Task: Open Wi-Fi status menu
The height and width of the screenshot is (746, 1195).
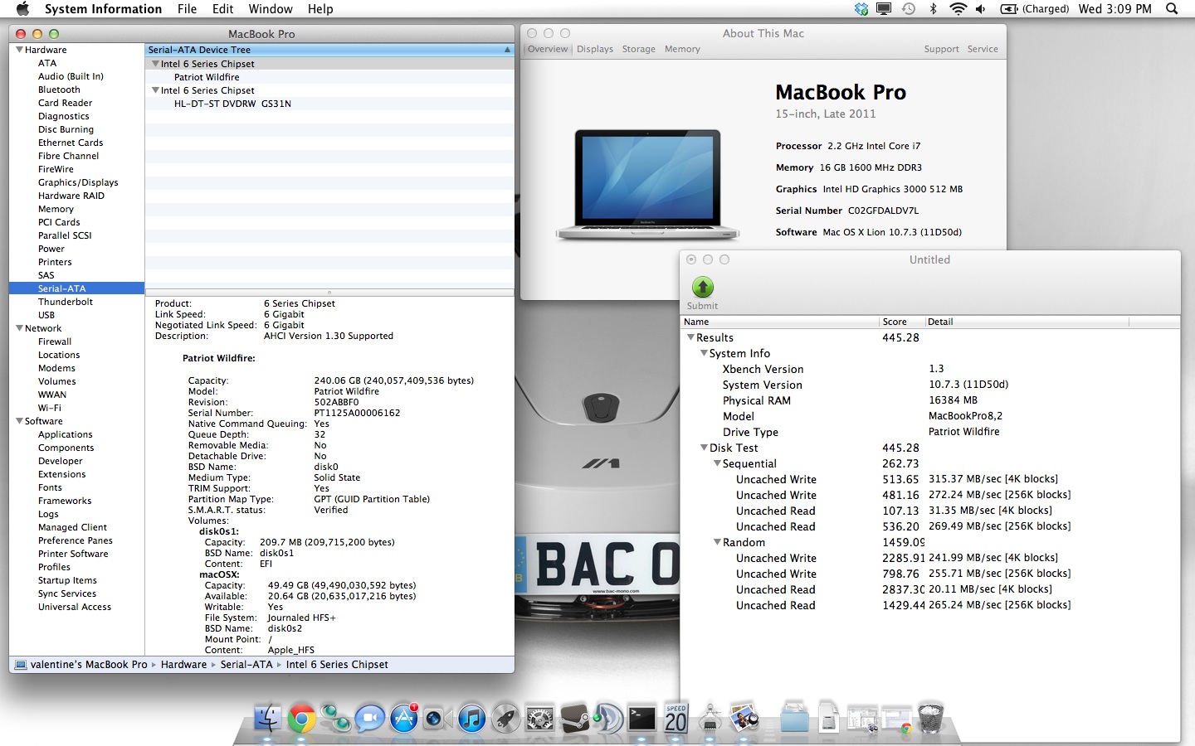Action: click(958, 9)
